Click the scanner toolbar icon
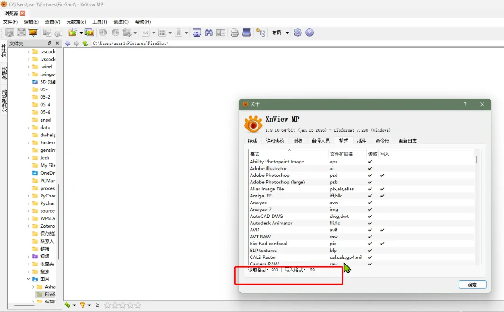The image size is (504, 312). (x=246, y=33)
